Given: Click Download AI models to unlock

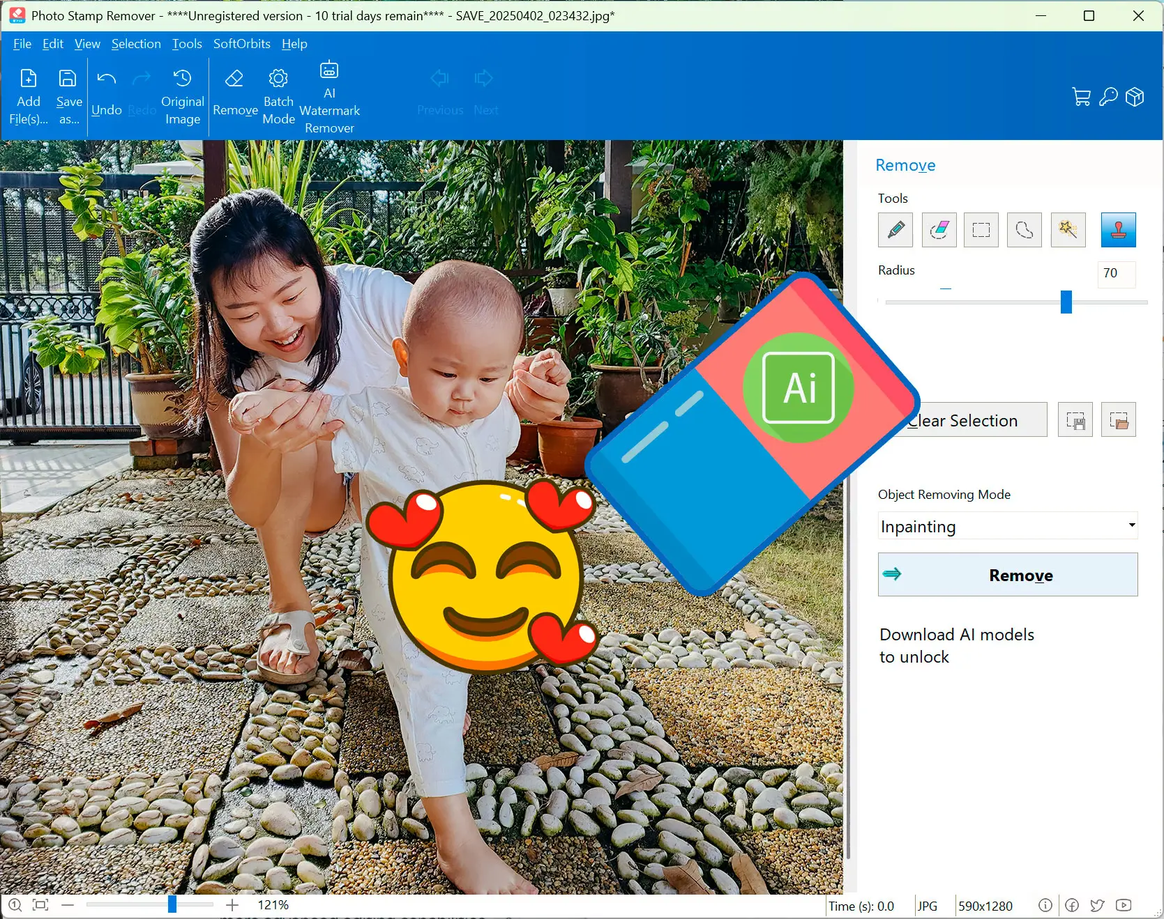Looking at the screenshot, I should tap(956, 646).
